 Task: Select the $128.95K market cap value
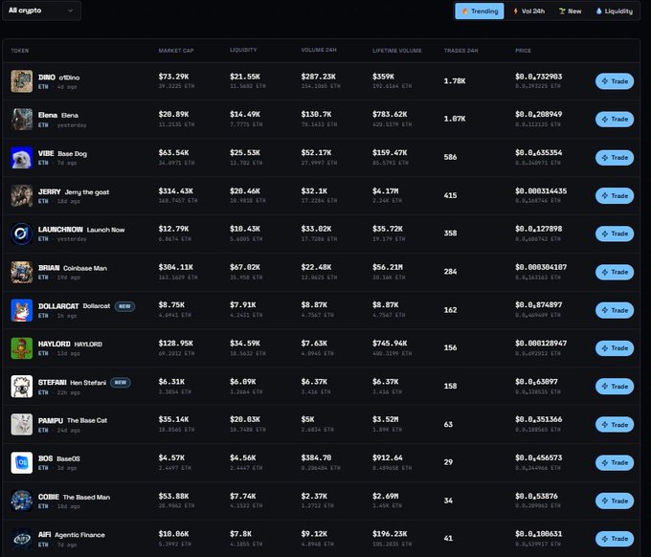click(175, 344)
